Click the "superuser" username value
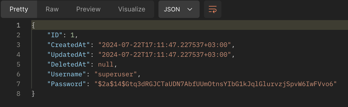Image resolution: width=348 pixels, height=107 pixels. 115,74
